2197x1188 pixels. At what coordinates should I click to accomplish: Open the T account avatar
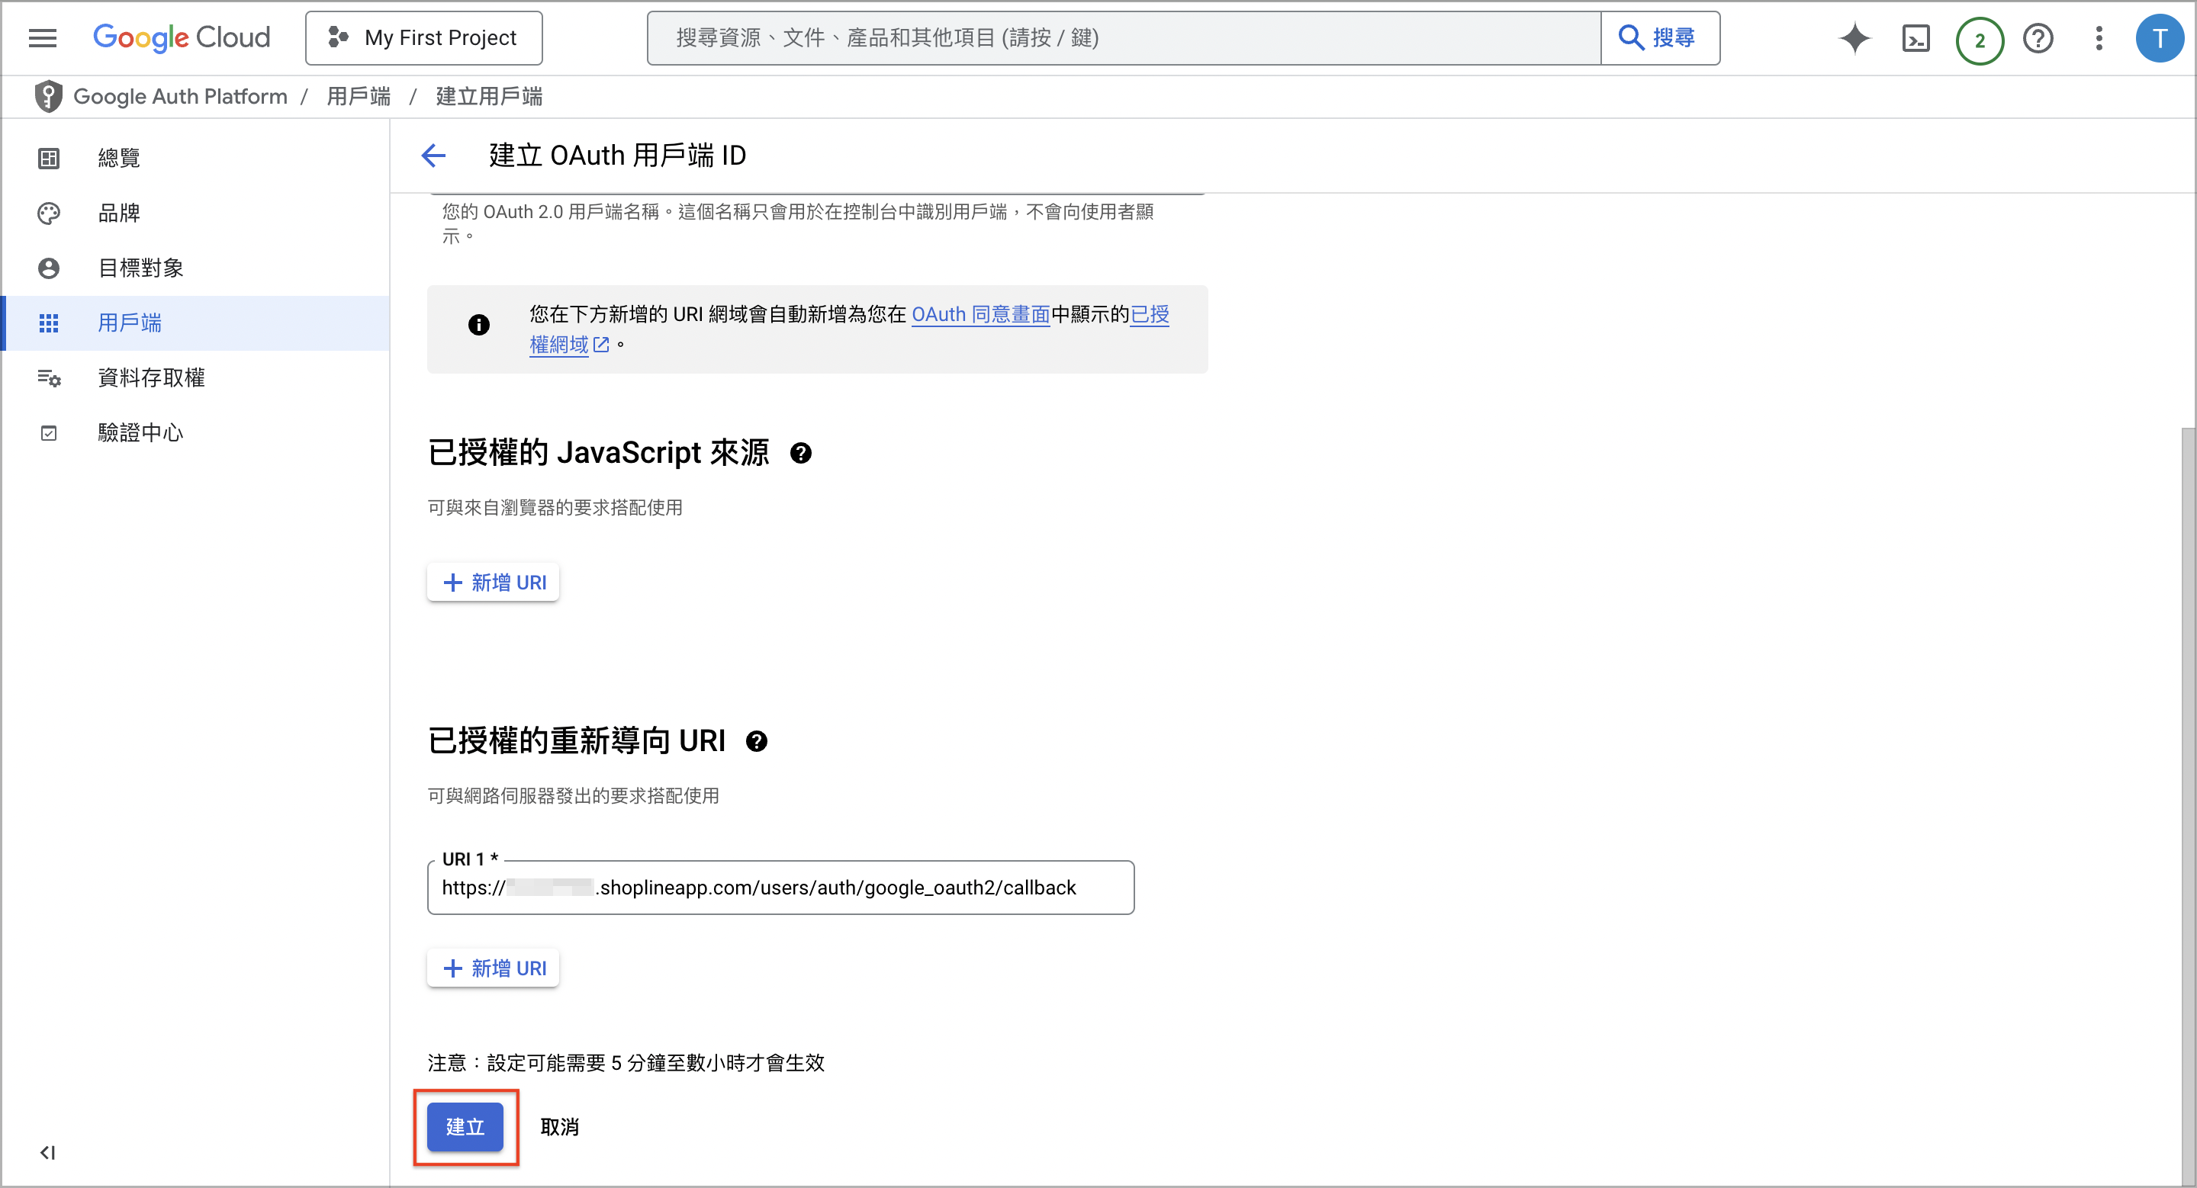click(2159, 38)
